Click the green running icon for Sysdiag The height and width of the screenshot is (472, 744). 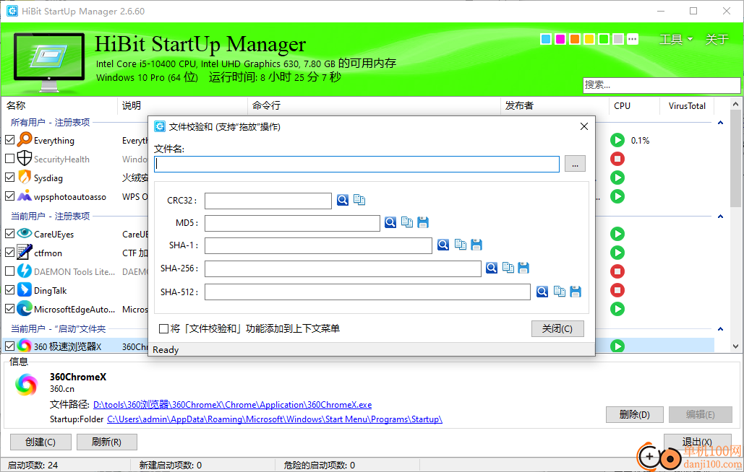coord(617,178)
